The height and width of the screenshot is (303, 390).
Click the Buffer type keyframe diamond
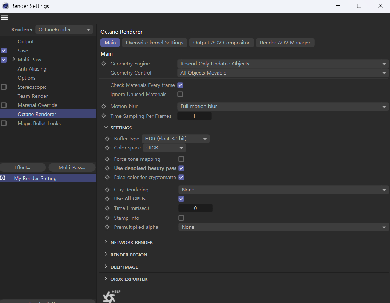coord(107,139)
